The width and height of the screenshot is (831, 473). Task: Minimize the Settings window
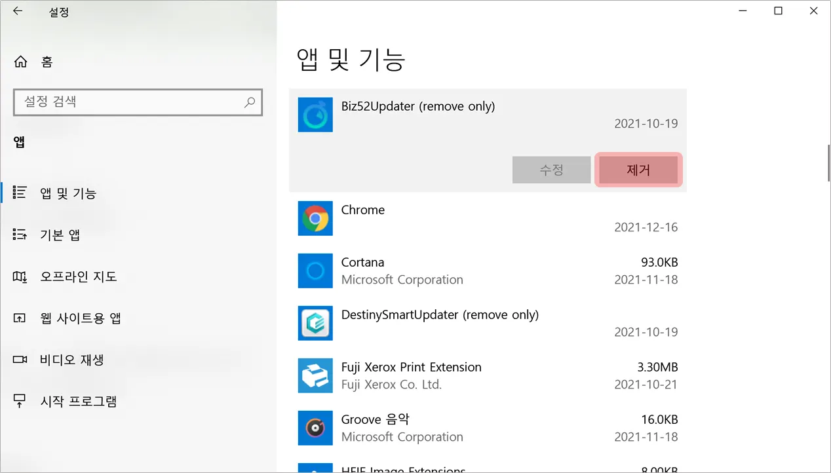(743, 11)
